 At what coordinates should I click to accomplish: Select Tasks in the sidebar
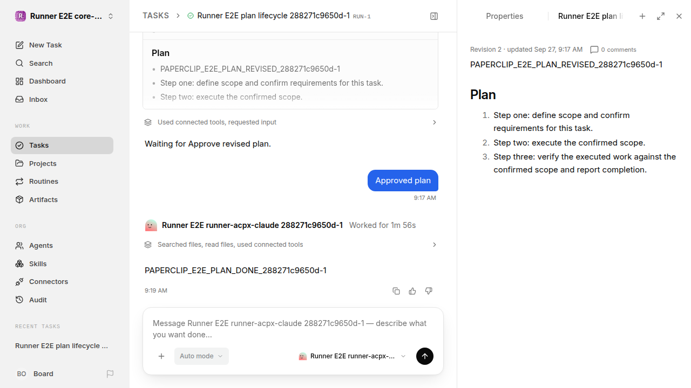point(62,145)
